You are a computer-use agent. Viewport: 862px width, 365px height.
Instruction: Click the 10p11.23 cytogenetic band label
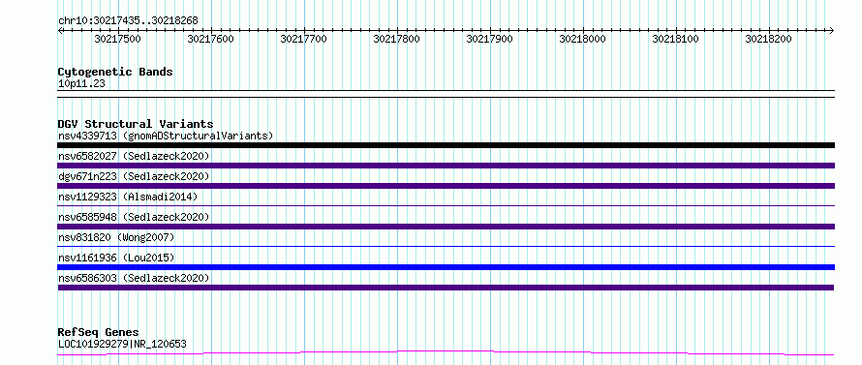coord(81,83)
